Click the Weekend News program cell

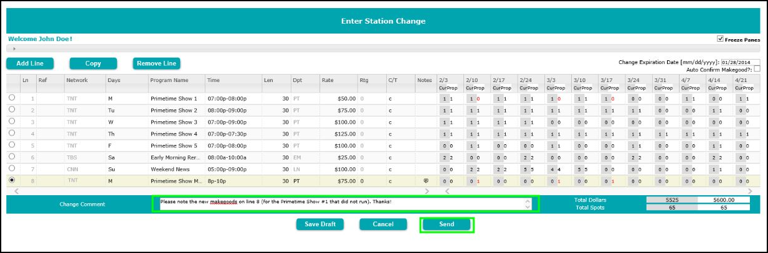[x=176, y=169]
